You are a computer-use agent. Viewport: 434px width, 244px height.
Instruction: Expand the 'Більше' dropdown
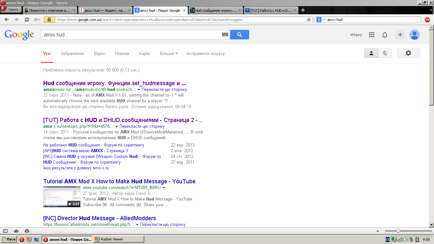pos(169,53)
